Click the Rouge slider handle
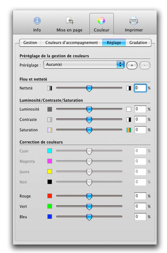The image size is (167, 253). point(89,196)
